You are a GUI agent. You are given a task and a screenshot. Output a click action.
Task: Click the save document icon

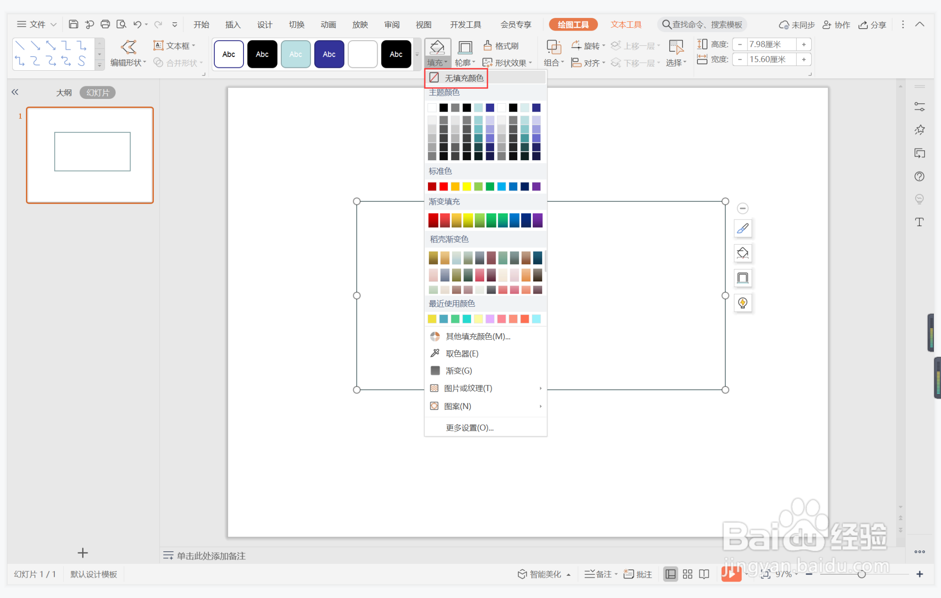(73, 25)
